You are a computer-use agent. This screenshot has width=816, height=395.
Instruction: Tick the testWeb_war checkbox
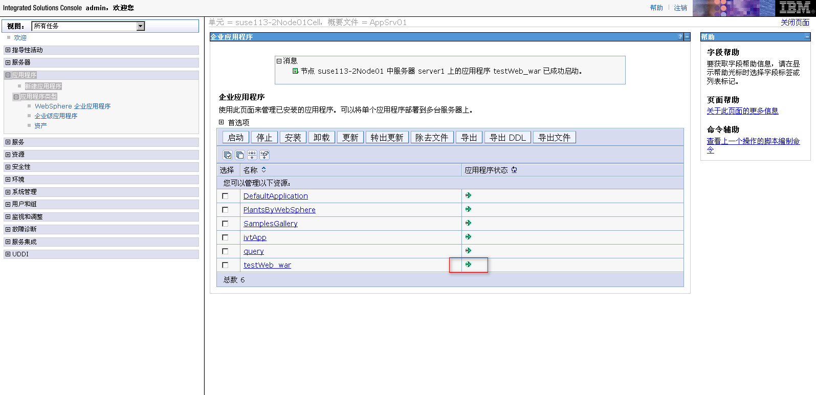click(x=225, y=265)
